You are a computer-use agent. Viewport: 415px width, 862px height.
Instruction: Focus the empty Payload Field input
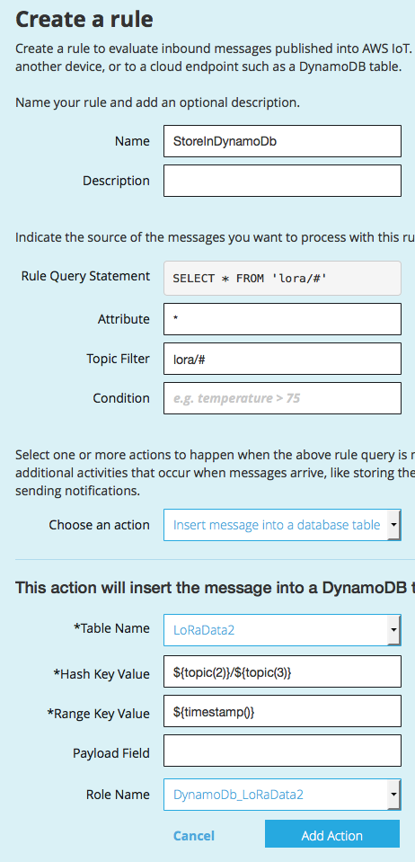coord(282,751)
